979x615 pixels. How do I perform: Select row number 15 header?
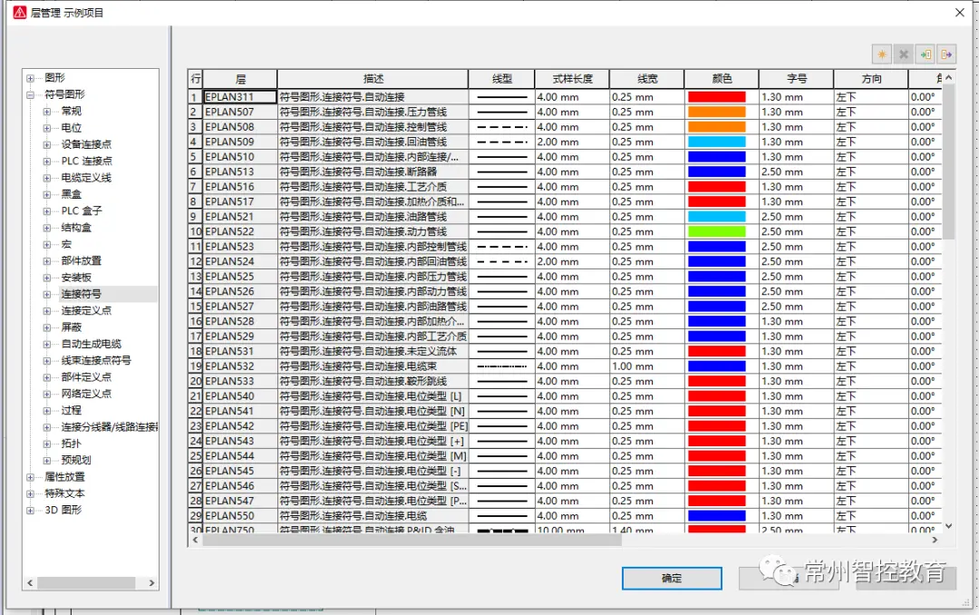point(196,307)
